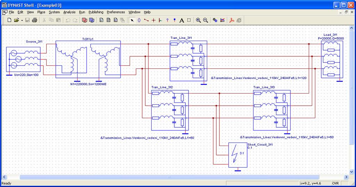The image size is (356, 187).
Task: Select the blue circle node label tool
Action: 167,20
